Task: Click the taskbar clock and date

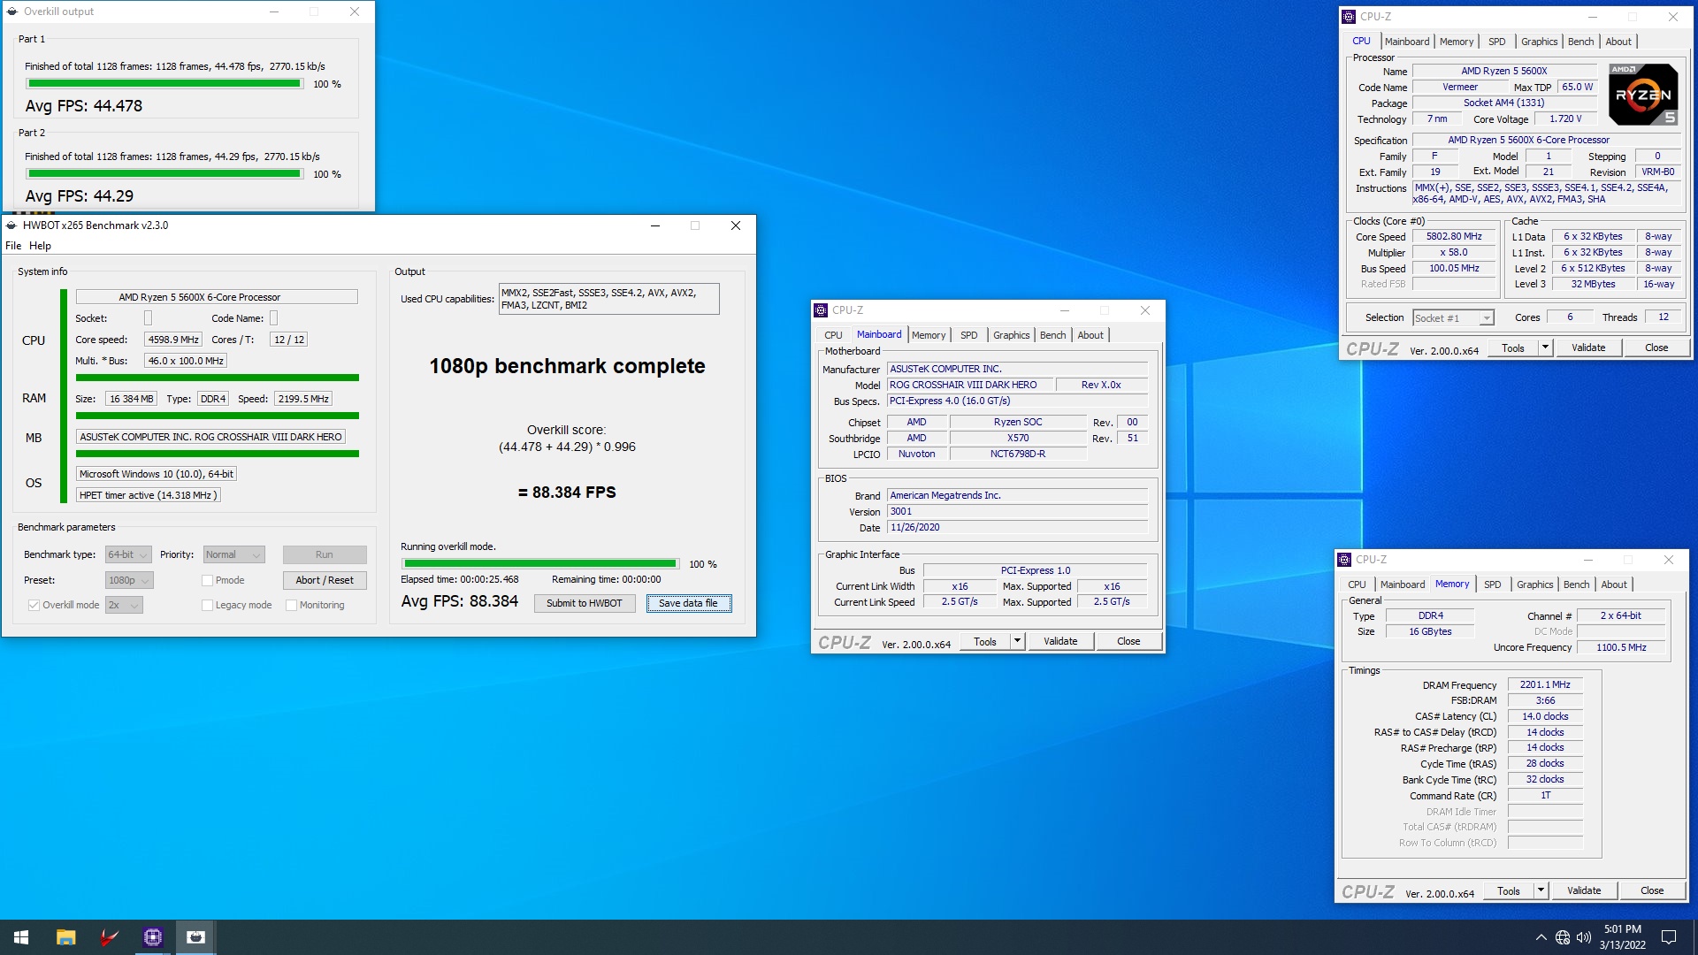Action: point(1622,937)
